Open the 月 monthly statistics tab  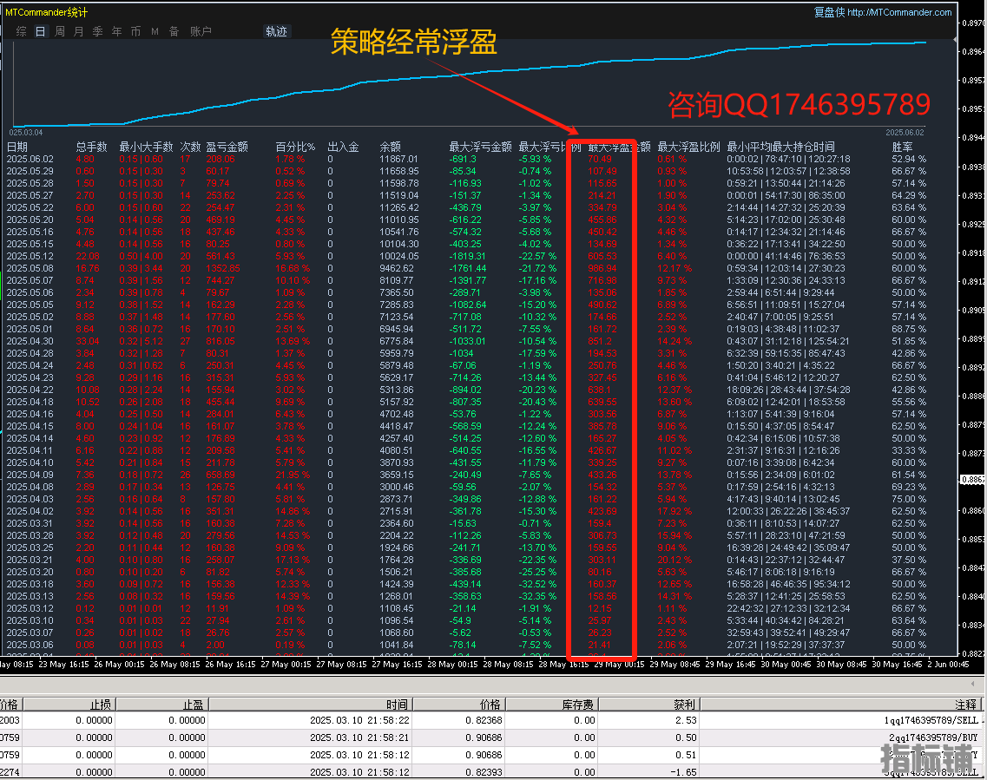tap(79, 31)
